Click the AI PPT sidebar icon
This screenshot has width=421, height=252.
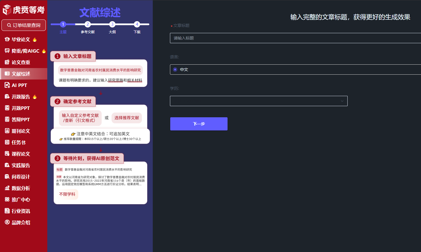[7, 85]
